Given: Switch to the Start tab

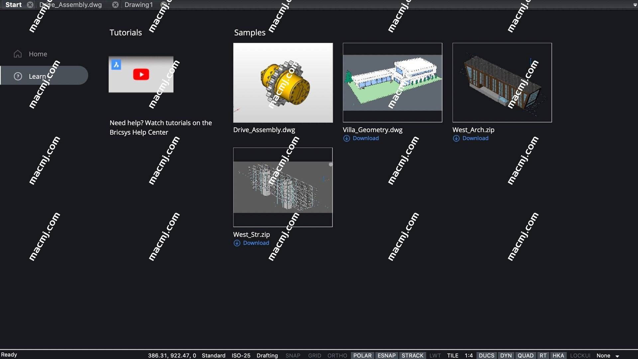Looking at the screenshot, I should pyautogui.click(x=14, y=5).
